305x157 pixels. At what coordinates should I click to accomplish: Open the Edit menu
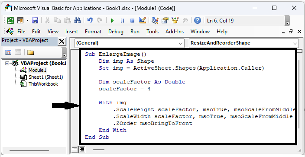[36, 32]
